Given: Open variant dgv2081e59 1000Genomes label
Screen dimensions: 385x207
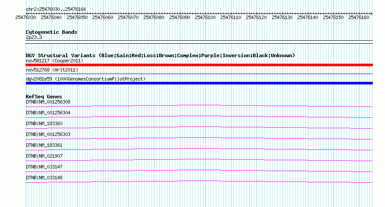Looking at the screenshot, I should pyautogui.click(x=86, y=79).
